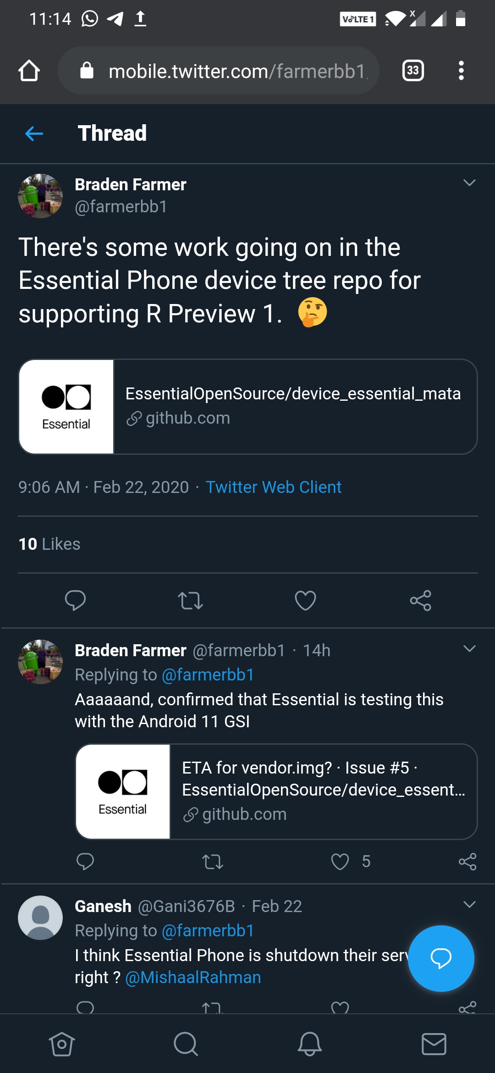Open the Twitter Web Client link
495x1073 pixels.
coord(274,487)
